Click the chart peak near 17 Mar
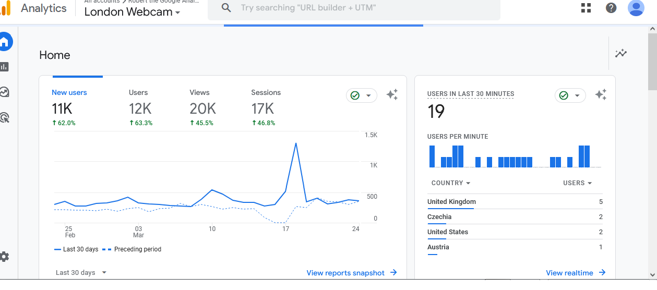657x290 pixels. (x=296, y=143)
